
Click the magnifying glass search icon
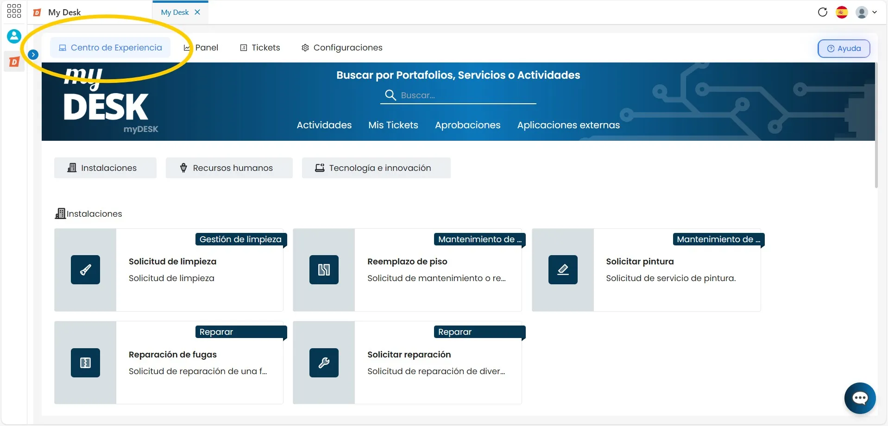click(390, 95)
